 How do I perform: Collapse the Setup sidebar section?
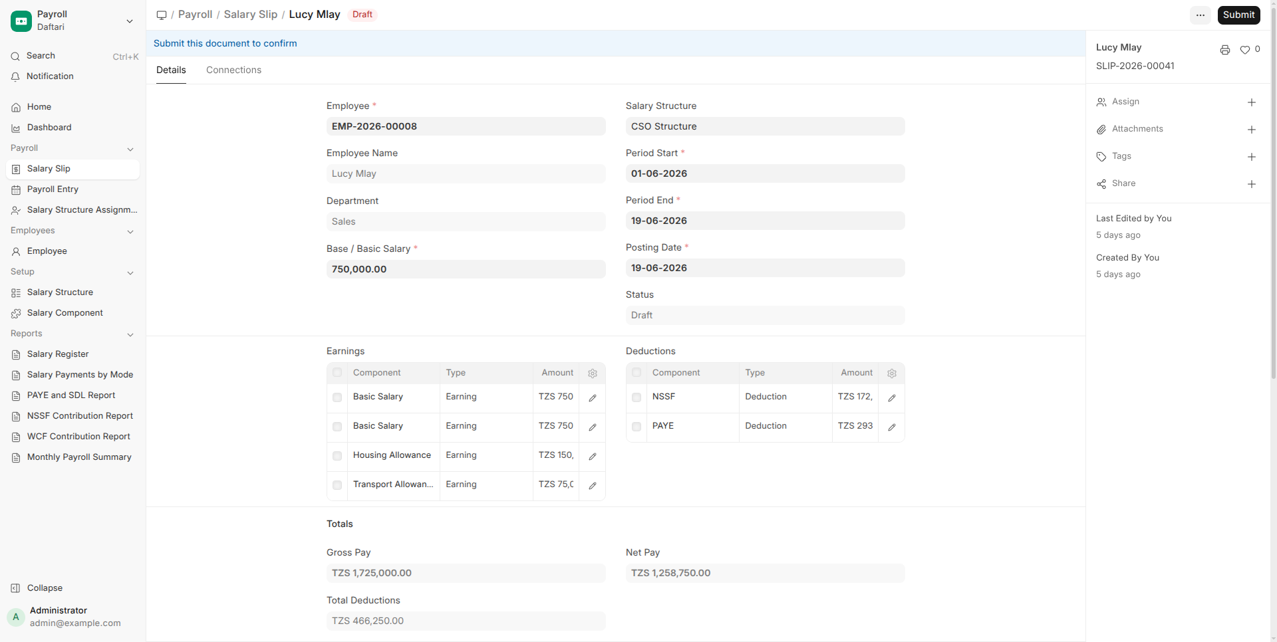click(130, 272)
